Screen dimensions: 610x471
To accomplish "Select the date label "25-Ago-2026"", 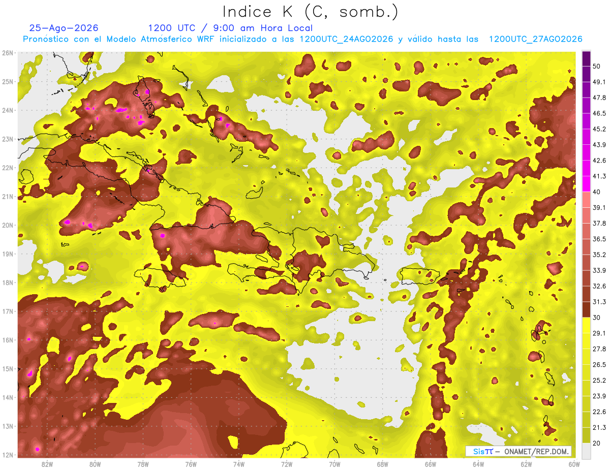I will click(x=64, y=28).
